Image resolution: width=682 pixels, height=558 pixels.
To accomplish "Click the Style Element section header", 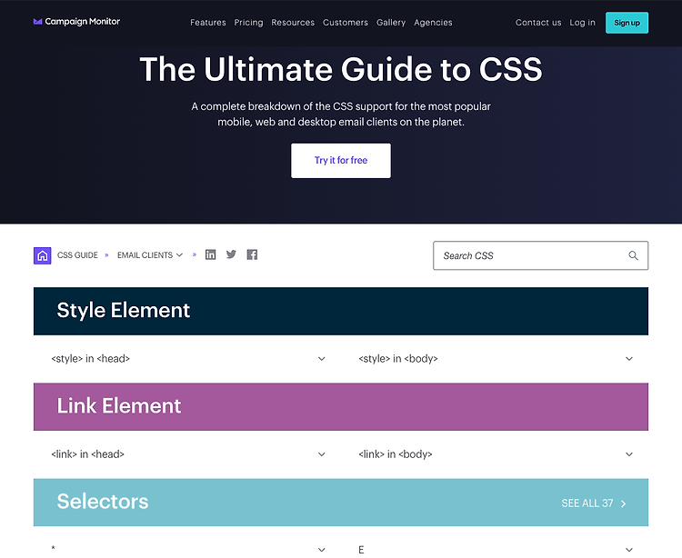I will click(341, 311).
